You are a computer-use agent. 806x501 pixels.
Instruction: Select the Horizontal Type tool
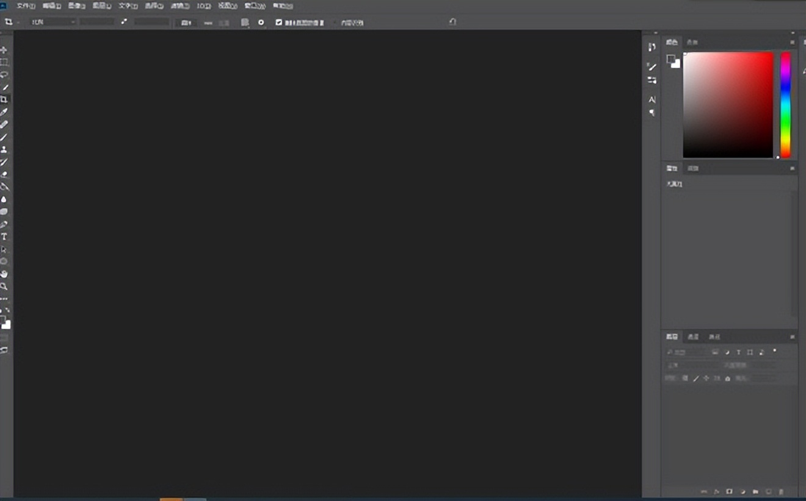point(4,236)
